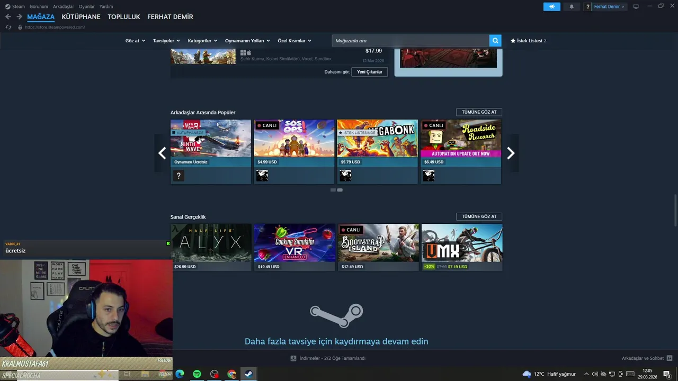
Task: Show next games in friends carousel
Action: (511, 153)
